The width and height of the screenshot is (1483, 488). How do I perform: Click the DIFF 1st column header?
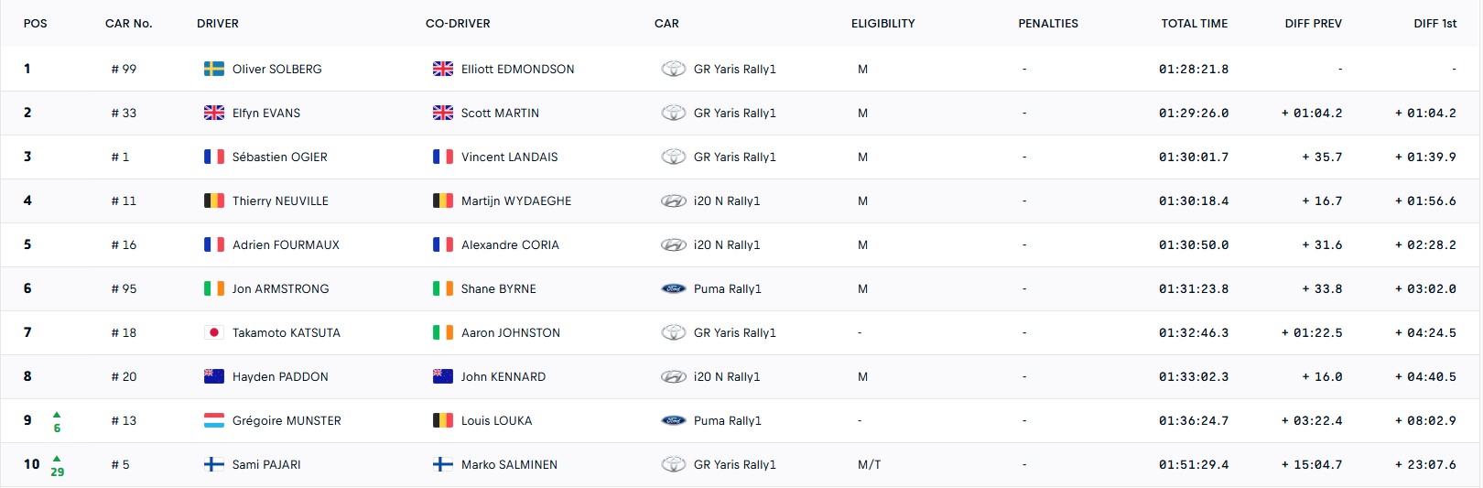(1434, 23)
